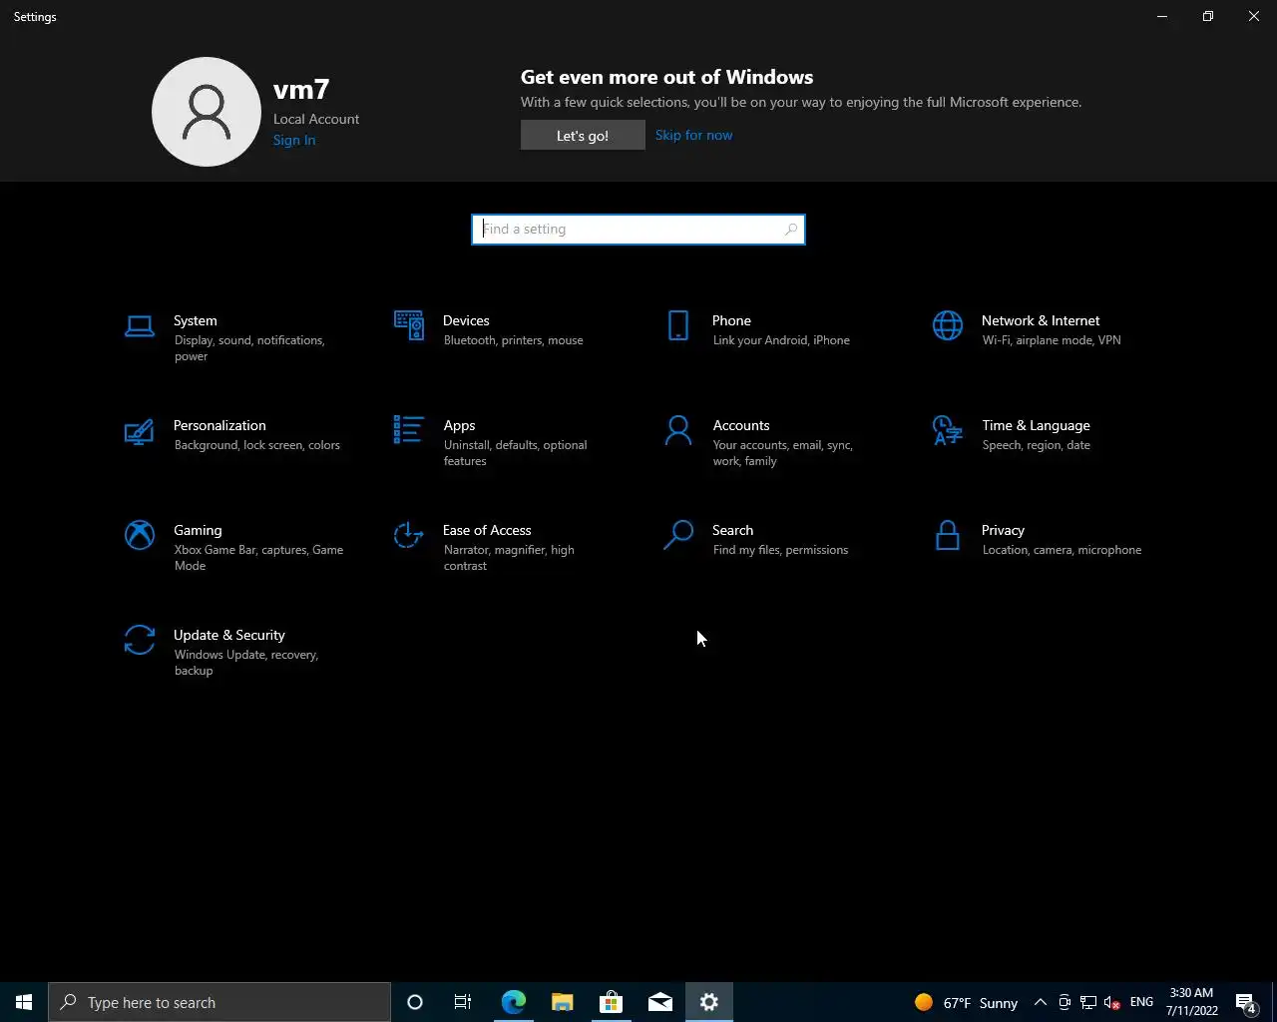
Task: Click the Settings gear on the taskbar
Action: pyautogui.click(x=708, y=1002)
